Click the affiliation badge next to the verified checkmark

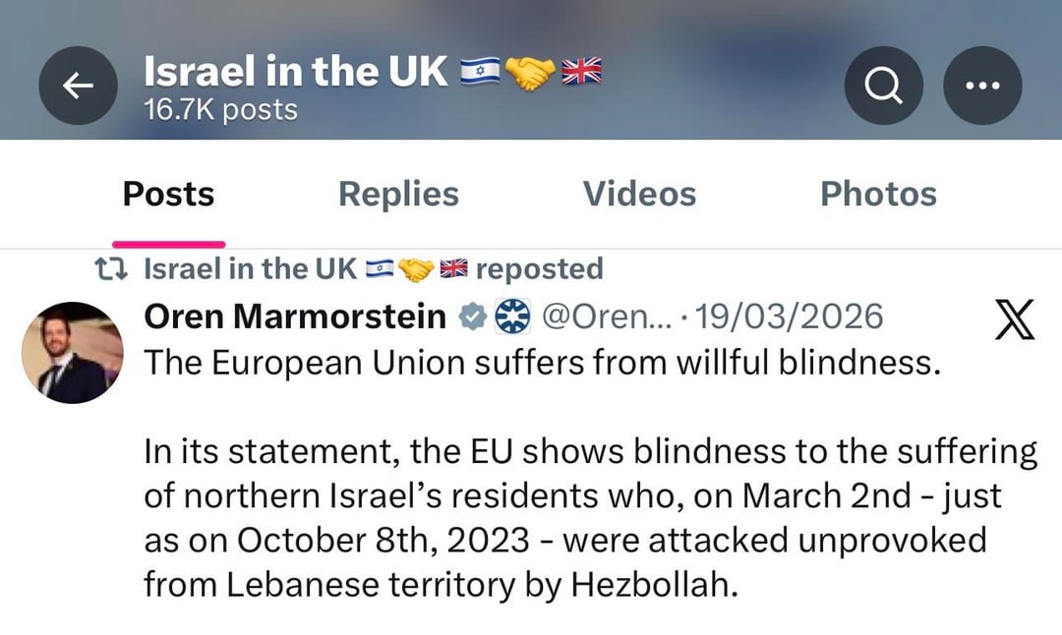[x=511, y=317]
